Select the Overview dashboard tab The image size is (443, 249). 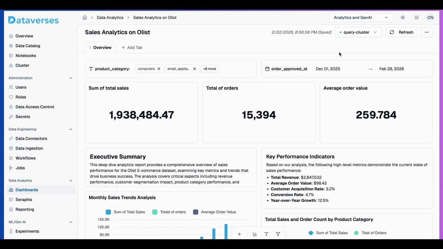click(100, 47)
